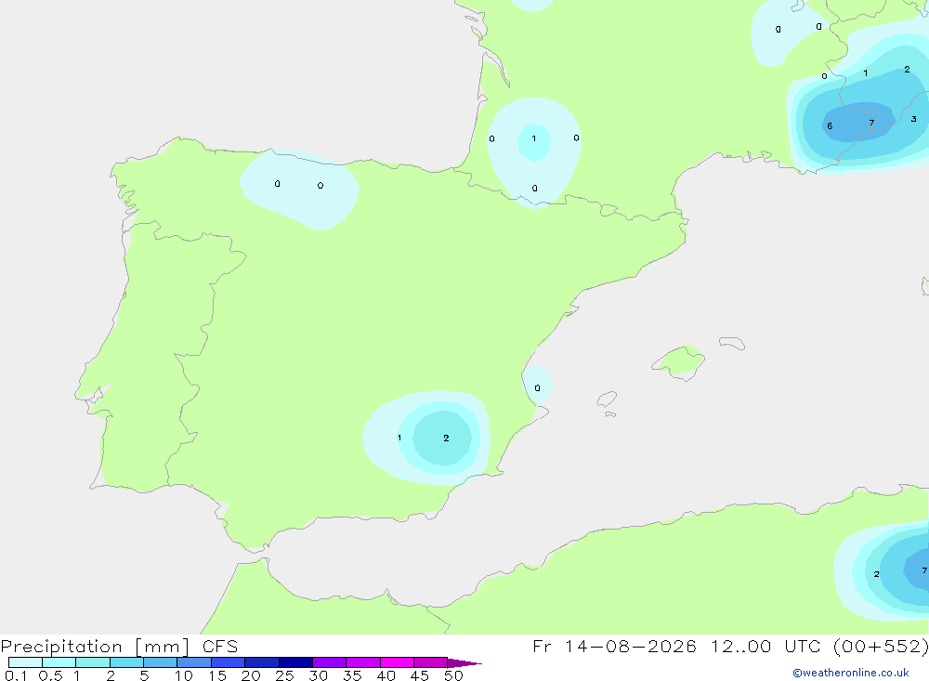
Task: Click the 'Fr 14-08-2026 12.00 UTC (00+552)' timestamp
Action: (x=730, y=646)
